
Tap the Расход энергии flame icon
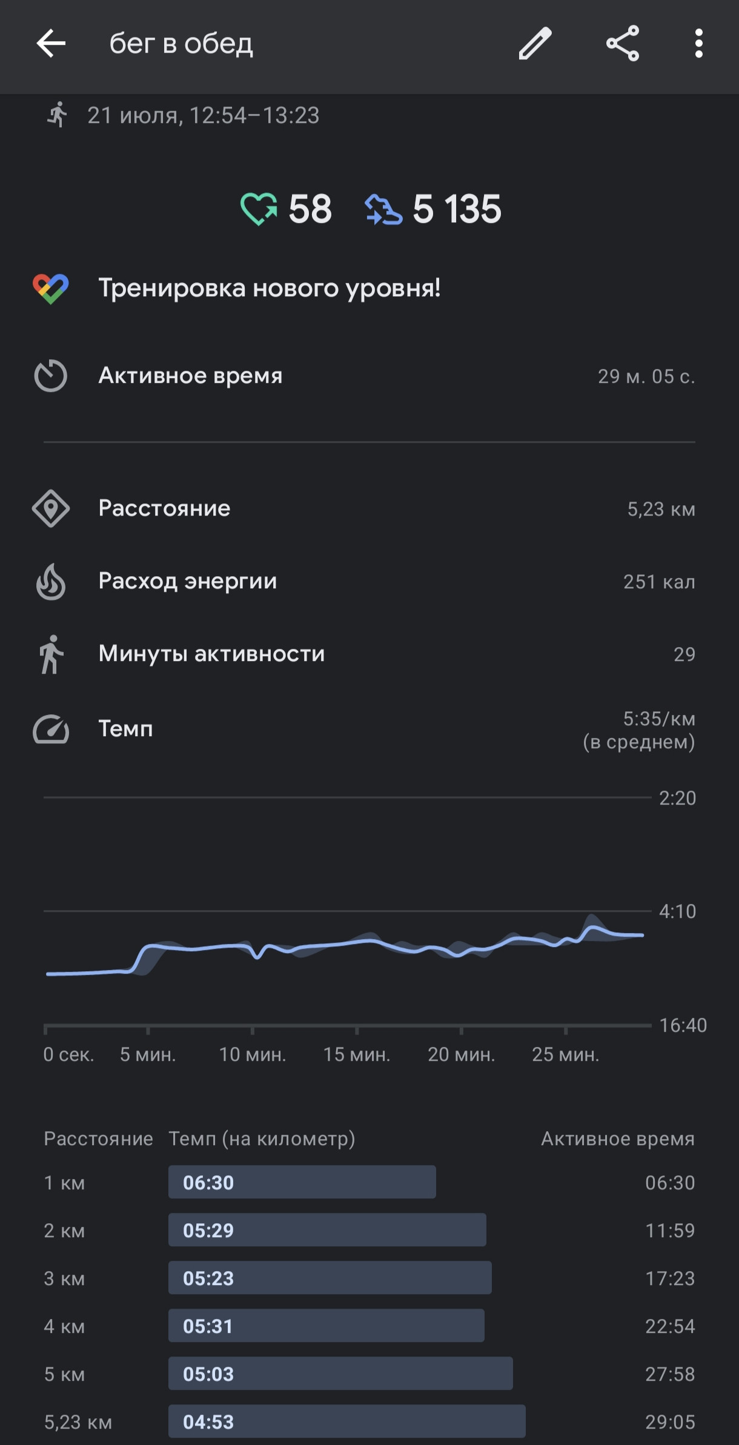[51, 582]
